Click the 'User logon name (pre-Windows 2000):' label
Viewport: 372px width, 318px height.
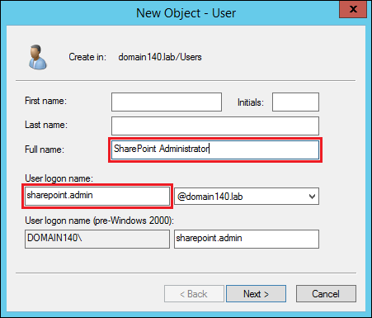pyautogui.click(x=99, y=221)
